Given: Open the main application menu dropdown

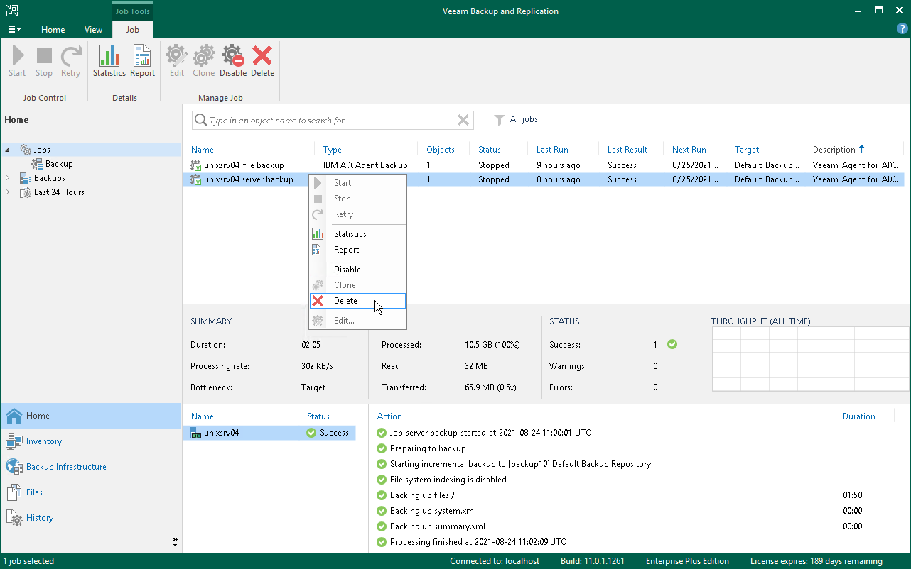Looking at the screenshot, I should click(x=14, y=30).
